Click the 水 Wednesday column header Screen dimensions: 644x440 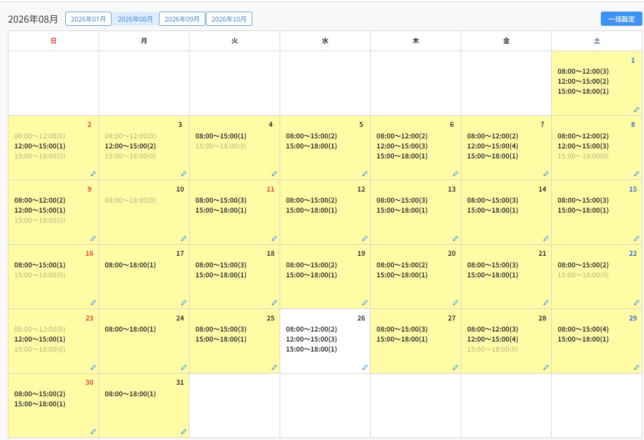tap(325, 41)
